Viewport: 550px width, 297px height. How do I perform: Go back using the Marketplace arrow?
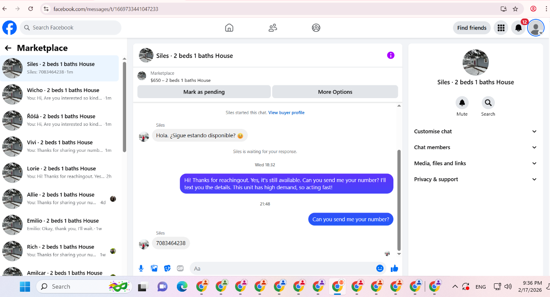8,48
